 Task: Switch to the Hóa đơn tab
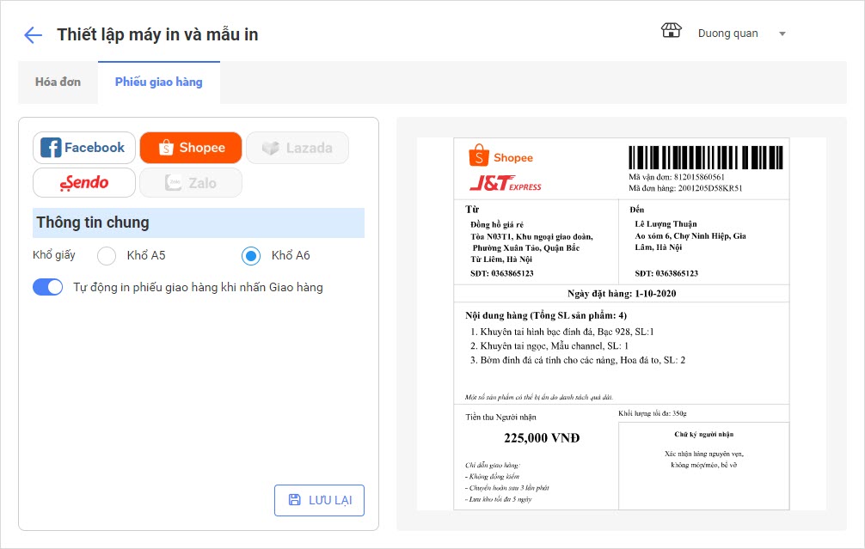pyautogui.click(x=58, y=82)
